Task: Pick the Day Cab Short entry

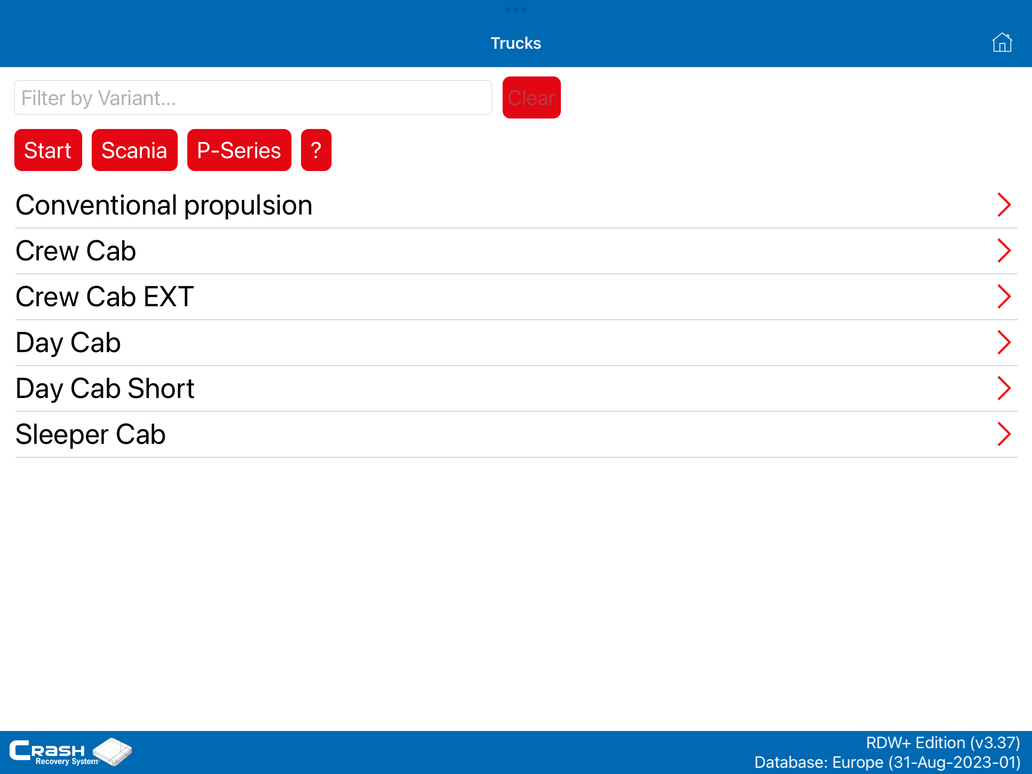Action: point(105,388)
